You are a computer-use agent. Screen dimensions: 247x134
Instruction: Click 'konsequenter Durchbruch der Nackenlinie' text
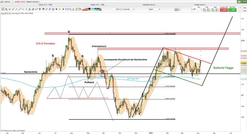click(126, 60)
